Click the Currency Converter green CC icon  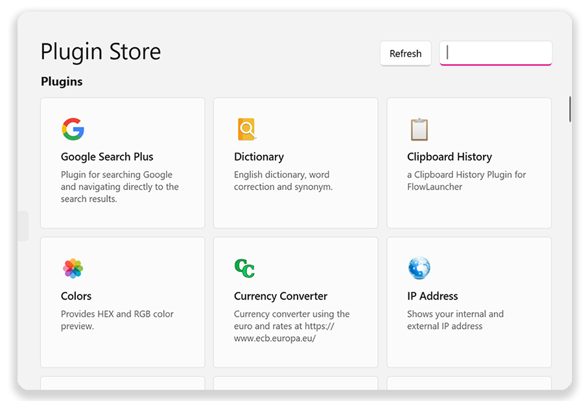pos(244,268)
